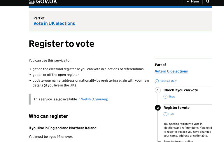Click Register to vote step heading
Image resolution: width=224 pixels, height=142 pixels.
coord(176,108)
